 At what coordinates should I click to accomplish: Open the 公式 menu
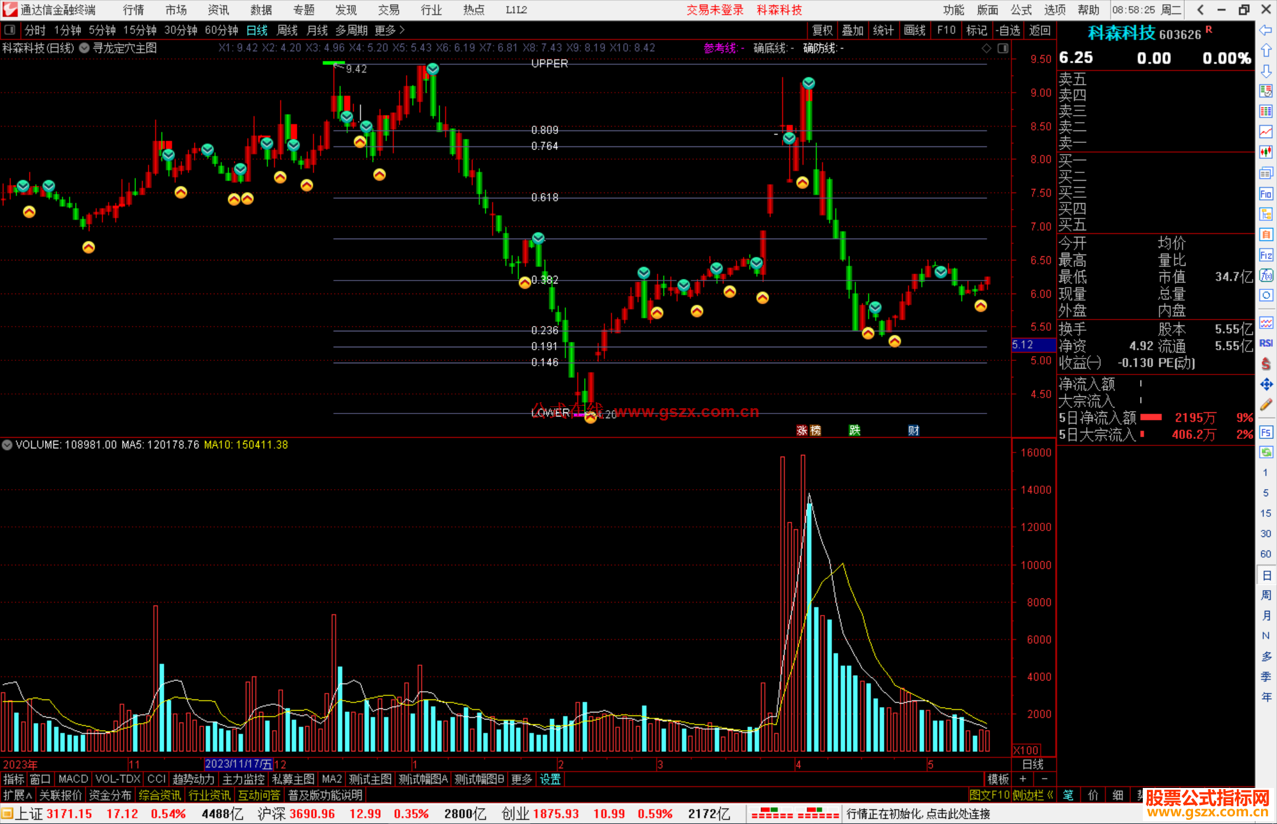(1020, 10)
